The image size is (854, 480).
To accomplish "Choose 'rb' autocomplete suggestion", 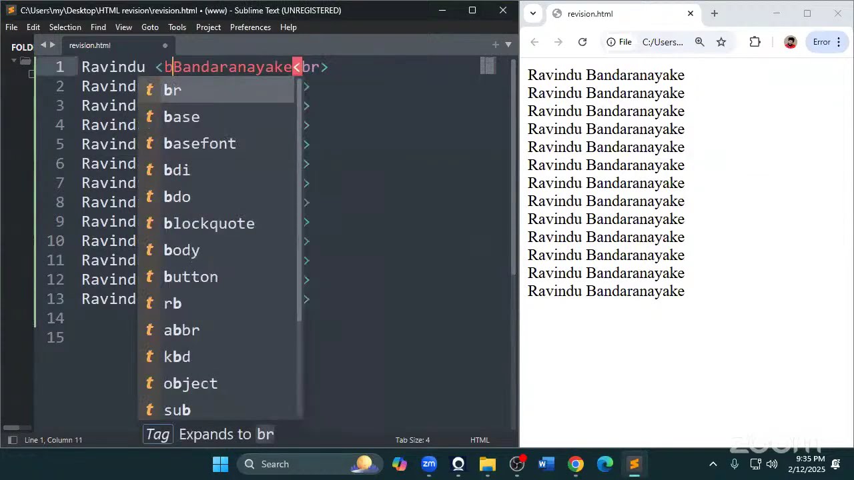I will (216, 303).
